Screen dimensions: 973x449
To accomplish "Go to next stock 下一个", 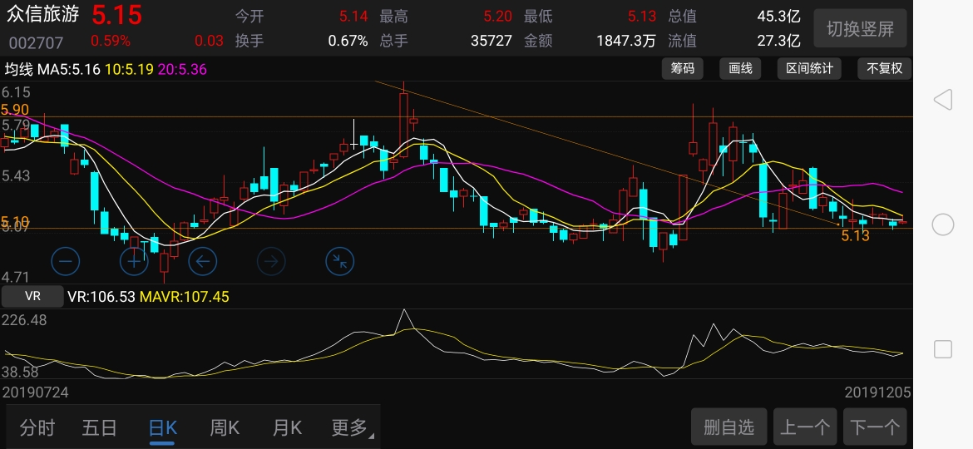I will click(875, 427).
